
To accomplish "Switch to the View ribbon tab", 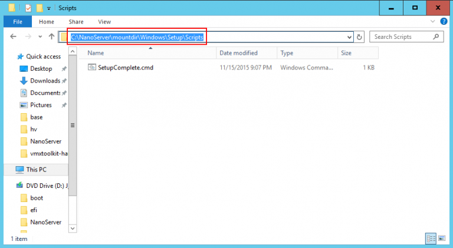I will click(104, 22).
